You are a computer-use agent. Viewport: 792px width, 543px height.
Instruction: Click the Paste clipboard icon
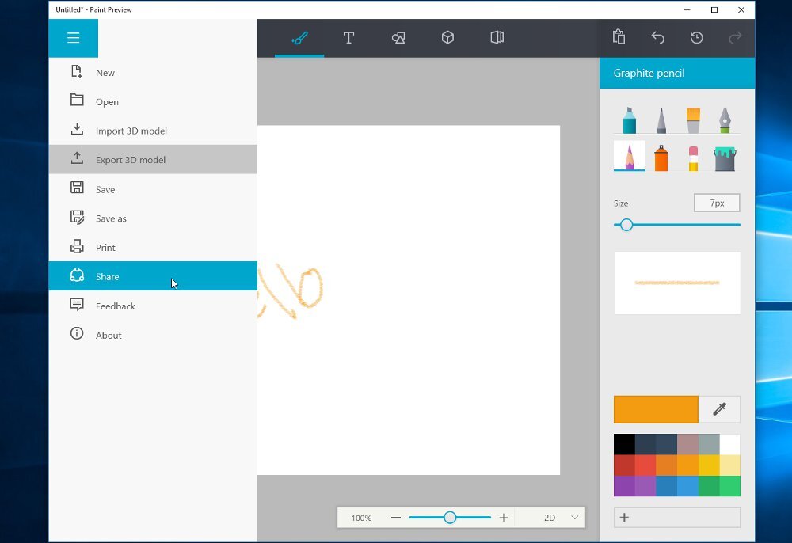click(619, 38)
